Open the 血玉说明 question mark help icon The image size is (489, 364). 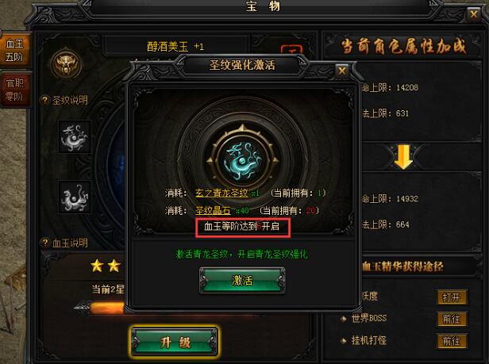[45, 243]
